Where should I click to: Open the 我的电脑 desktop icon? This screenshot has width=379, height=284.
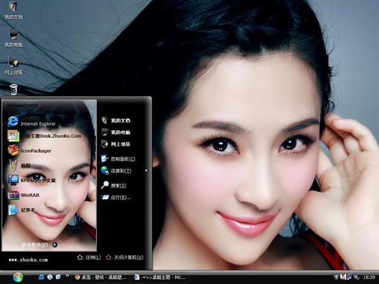(14, 38)
